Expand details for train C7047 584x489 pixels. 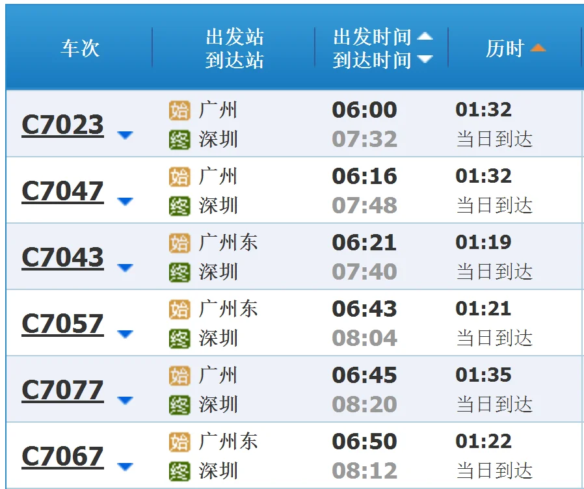tap(126, 202)
